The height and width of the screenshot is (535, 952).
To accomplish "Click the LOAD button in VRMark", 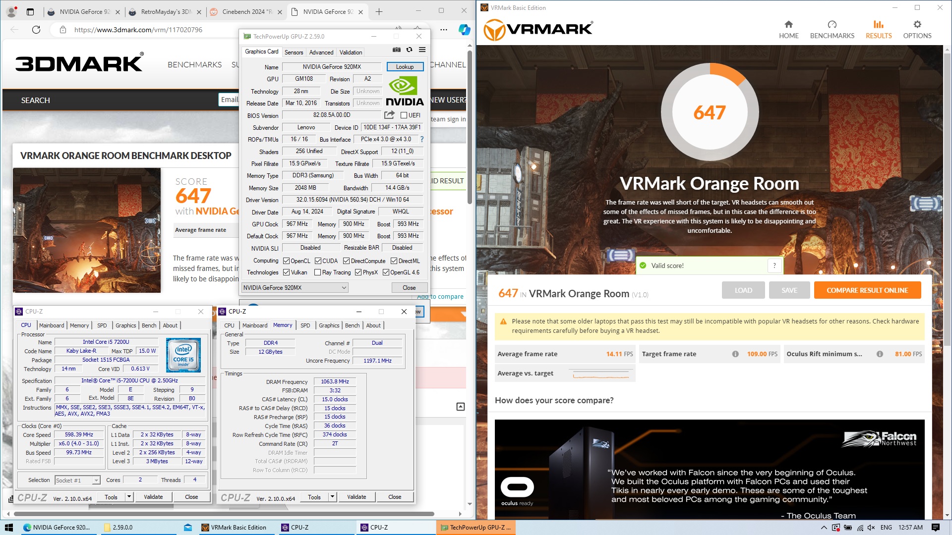I will [743, 290].
